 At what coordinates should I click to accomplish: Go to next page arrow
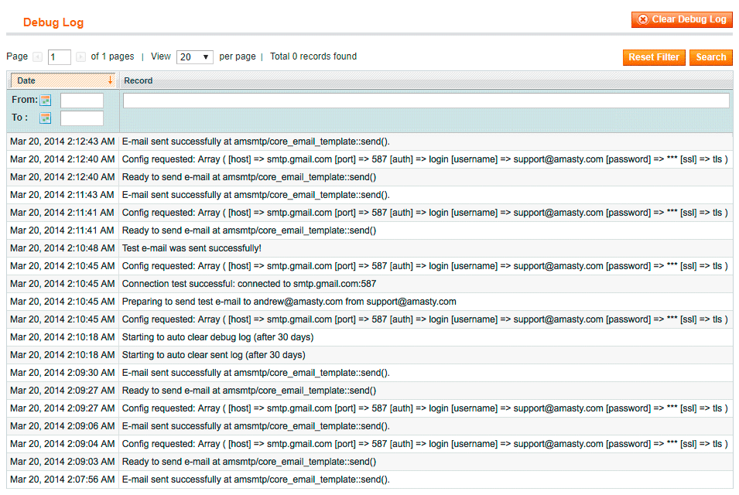[80, 57]
